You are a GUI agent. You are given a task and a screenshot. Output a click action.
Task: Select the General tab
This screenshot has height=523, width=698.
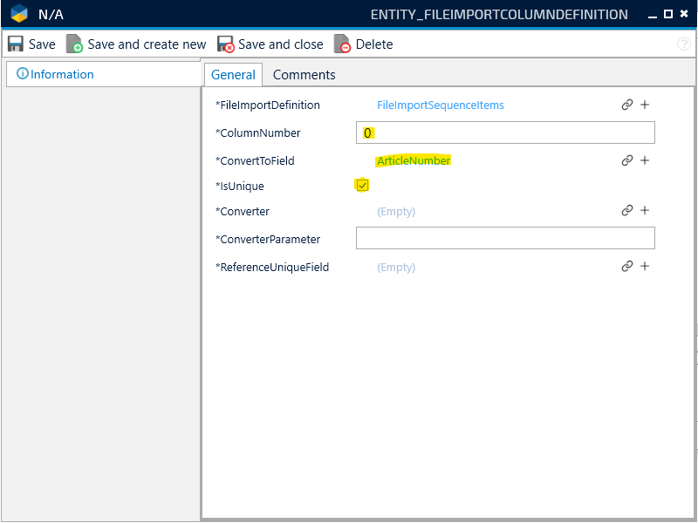[233, 75]
